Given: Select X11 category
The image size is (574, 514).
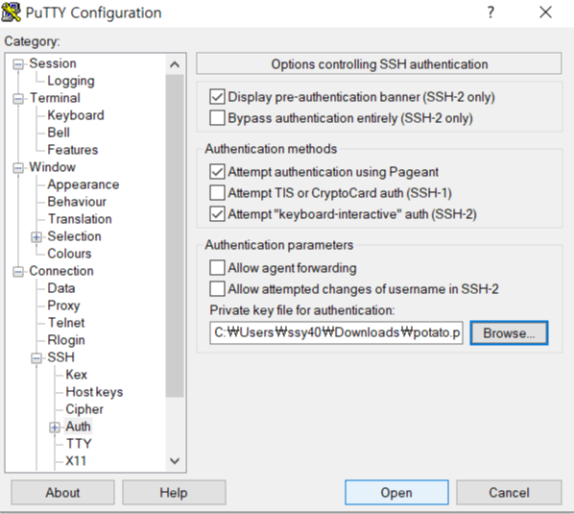Looking at the screenshot, I should [x=76, y=461].
